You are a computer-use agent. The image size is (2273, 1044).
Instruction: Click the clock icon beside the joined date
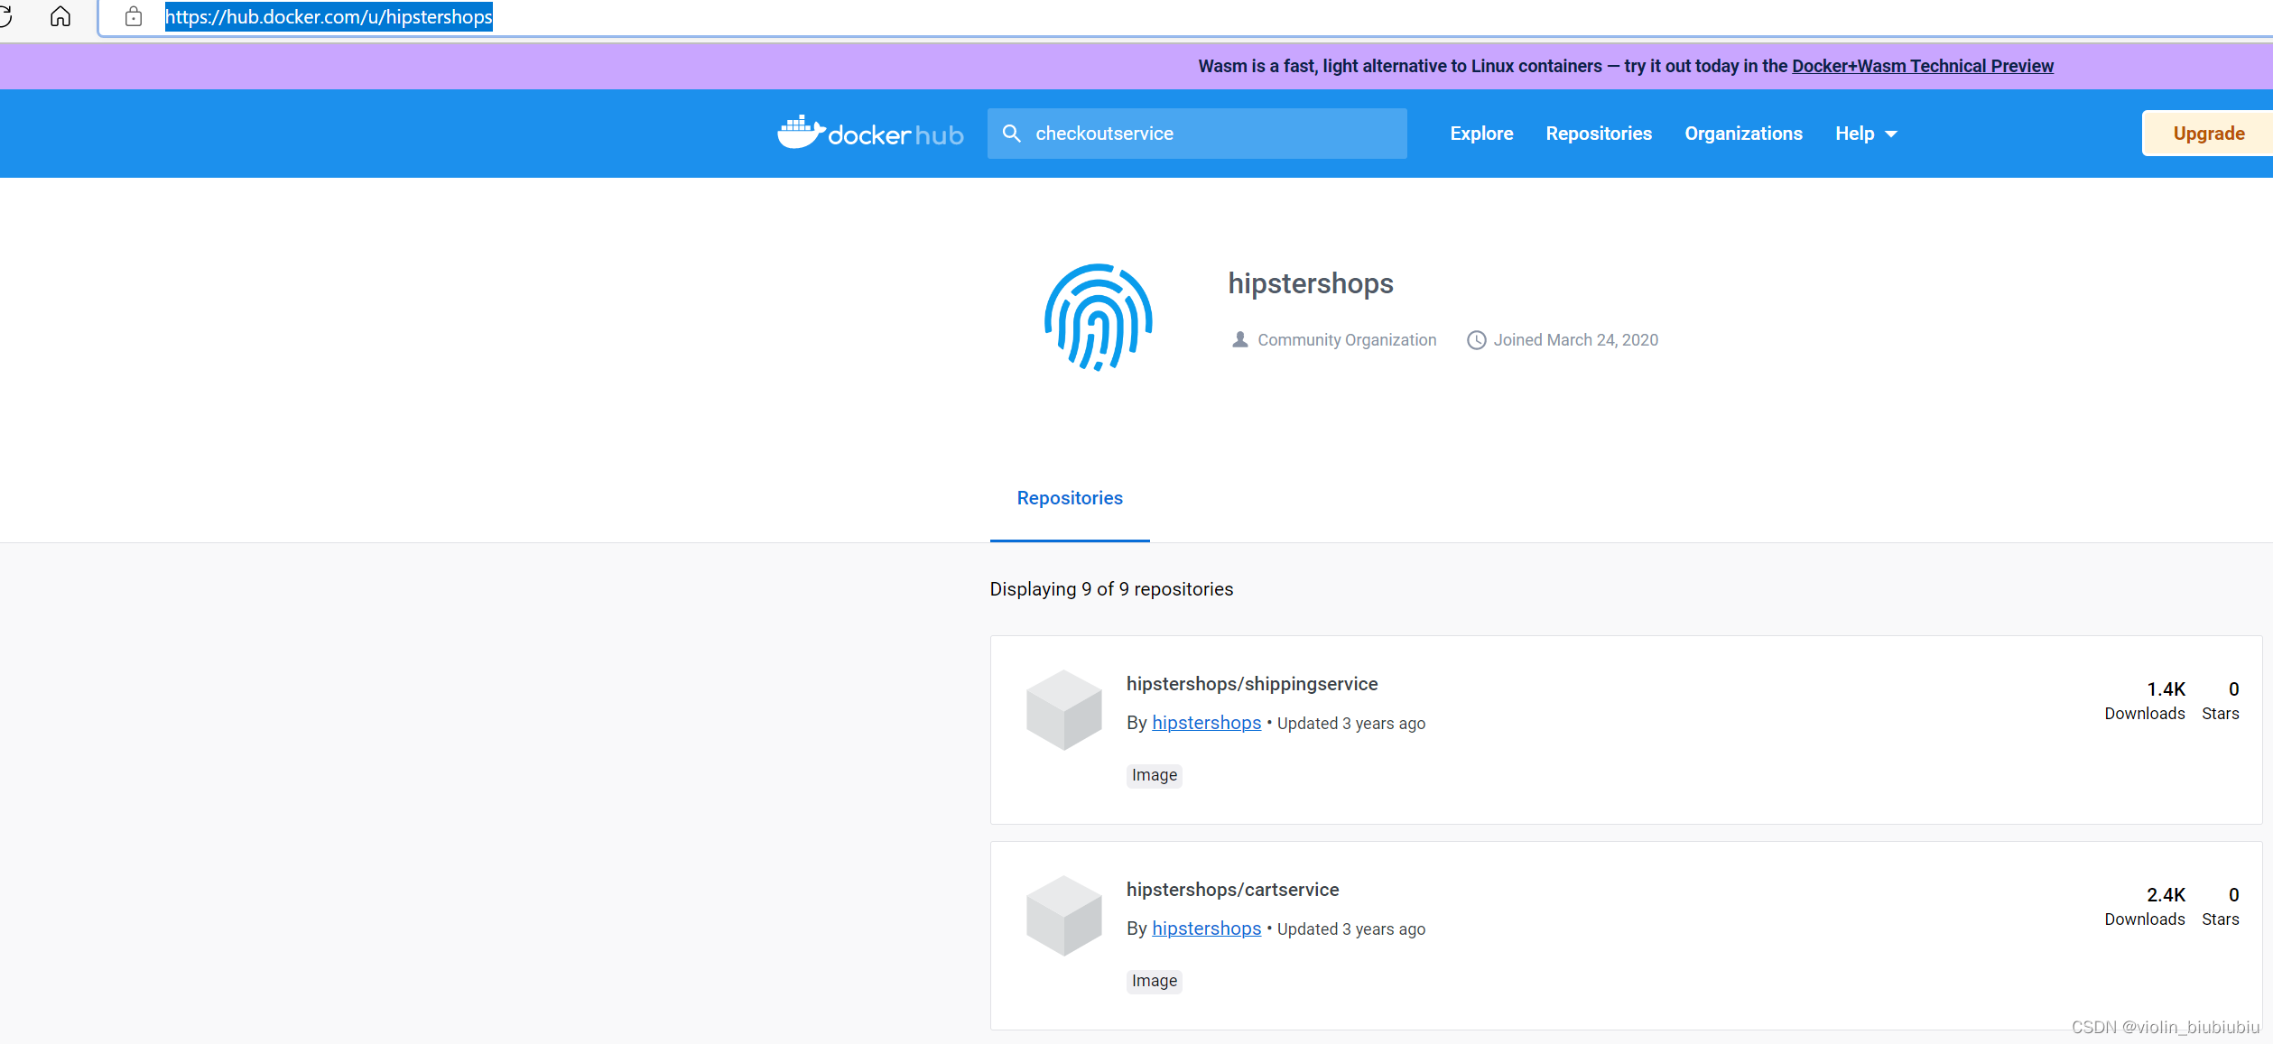(1476, 340)
